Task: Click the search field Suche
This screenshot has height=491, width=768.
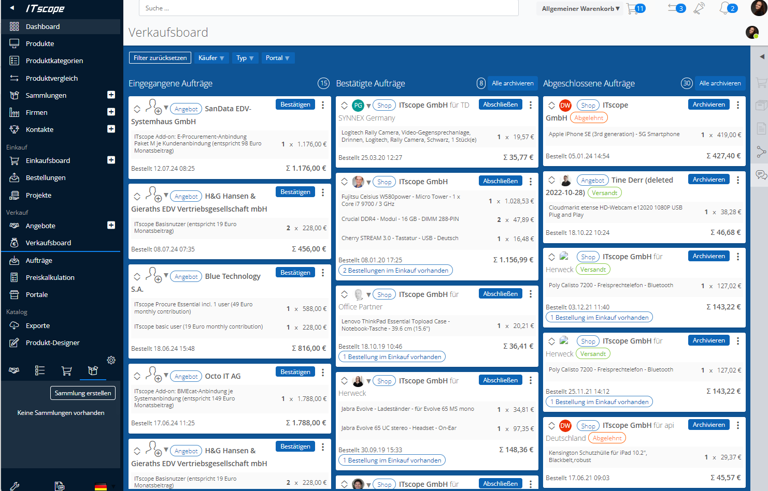Action: 329,8
